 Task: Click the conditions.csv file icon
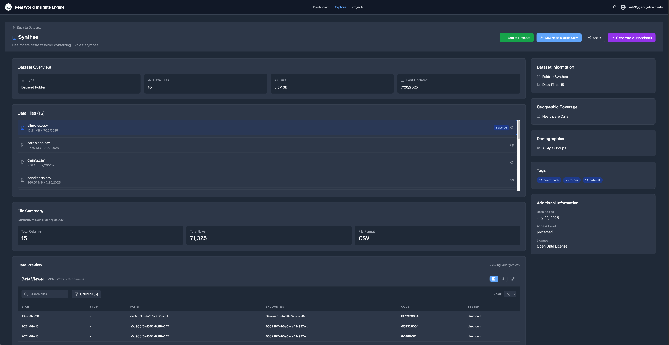click(x=23, y=180)
